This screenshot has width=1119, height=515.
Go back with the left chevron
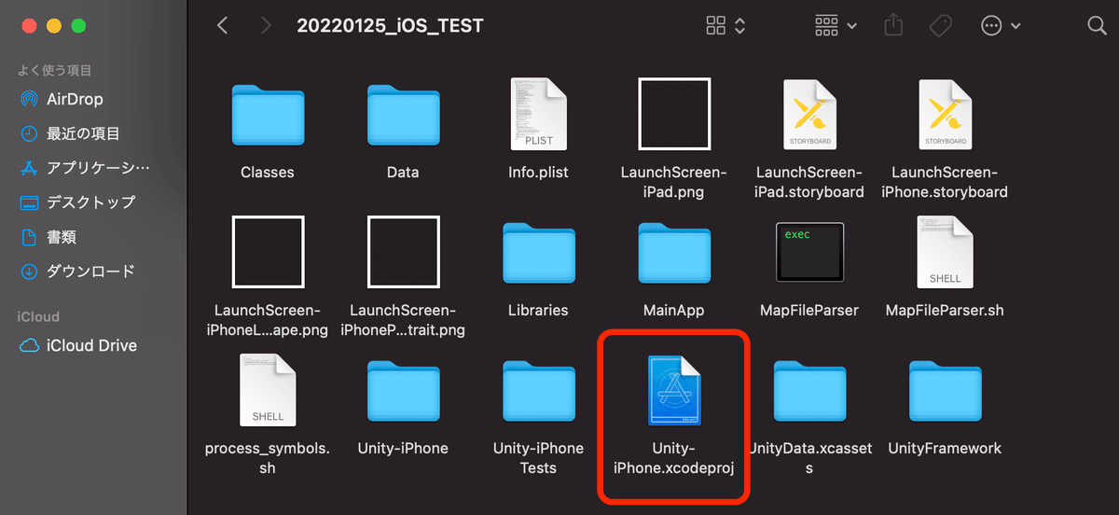[222, 25]
